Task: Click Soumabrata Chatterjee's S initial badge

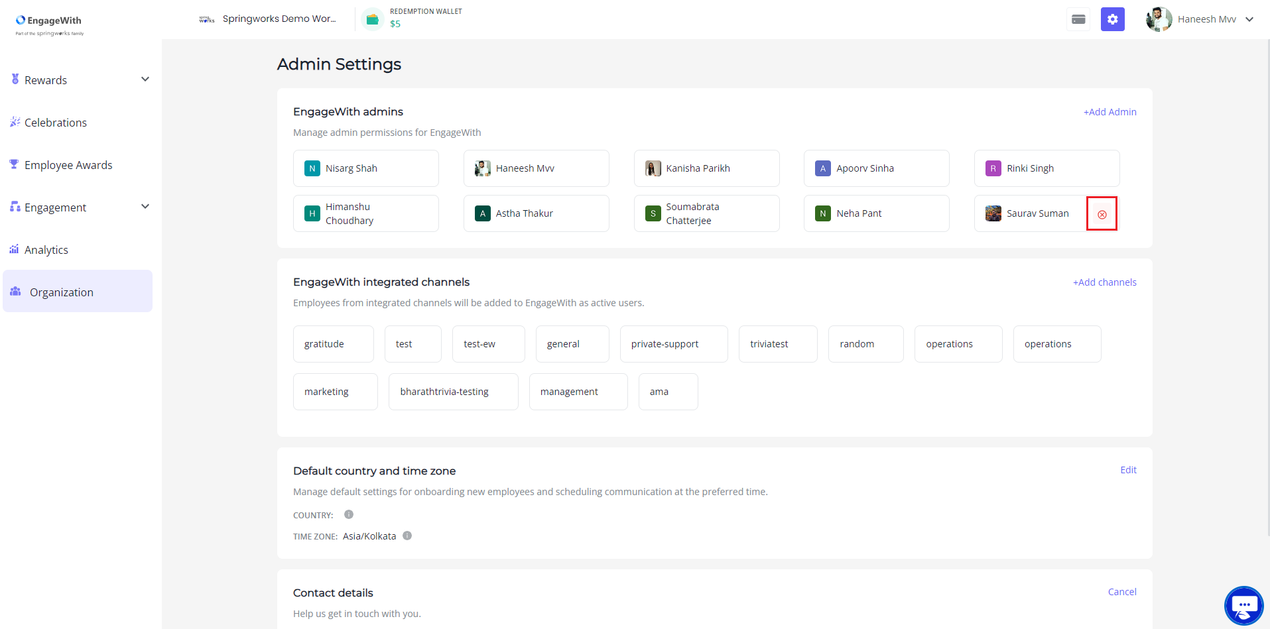Action: click(x=653, y=213)
